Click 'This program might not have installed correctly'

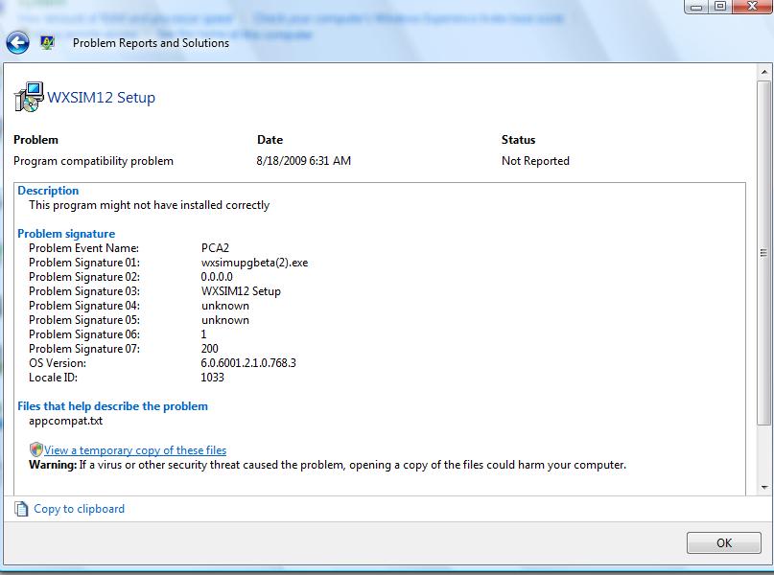tap(149, 205)
